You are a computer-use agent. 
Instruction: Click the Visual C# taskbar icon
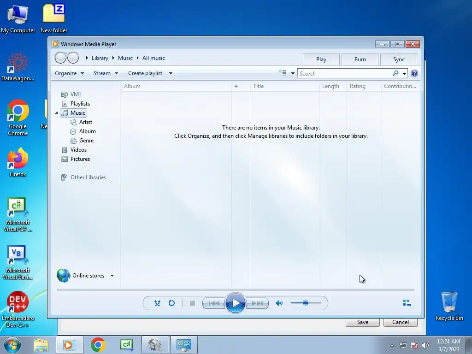127,345
